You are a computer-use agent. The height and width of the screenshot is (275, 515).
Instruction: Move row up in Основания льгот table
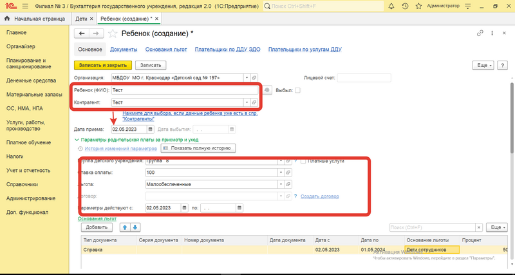[125, 227]
